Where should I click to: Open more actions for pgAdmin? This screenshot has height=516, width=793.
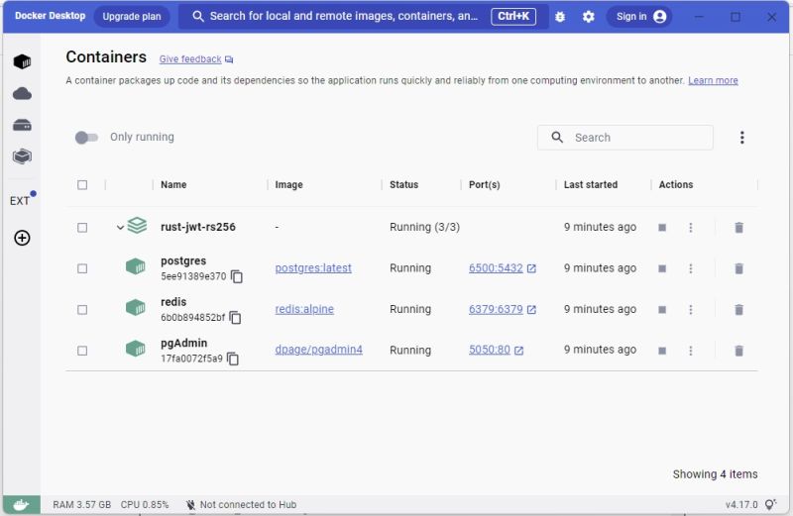[690, 351]
